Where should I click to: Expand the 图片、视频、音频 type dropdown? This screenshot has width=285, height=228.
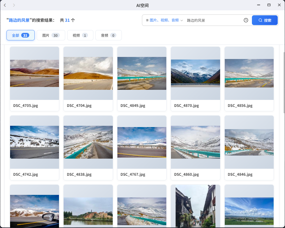pos(164,20)
